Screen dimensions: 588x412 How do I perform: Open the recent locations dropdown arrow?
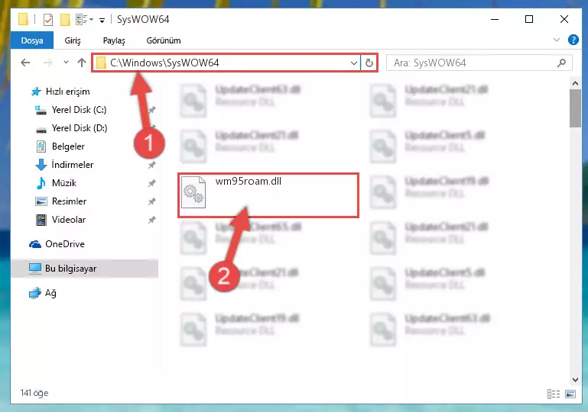coord(66,63)
